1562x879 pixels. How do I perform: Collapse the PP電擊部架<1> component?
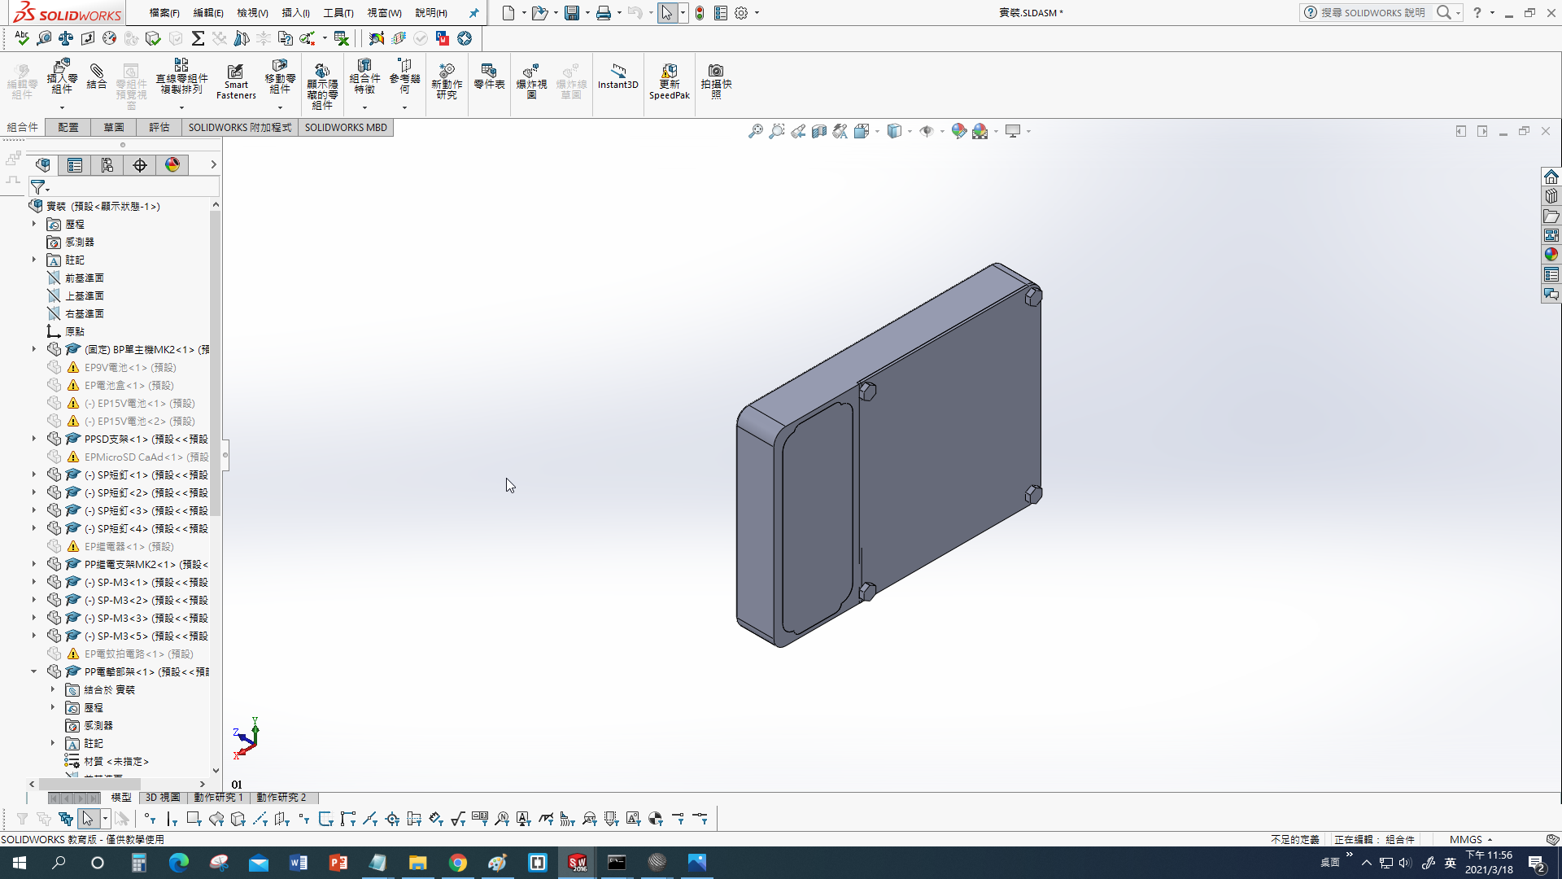point(34,671)
